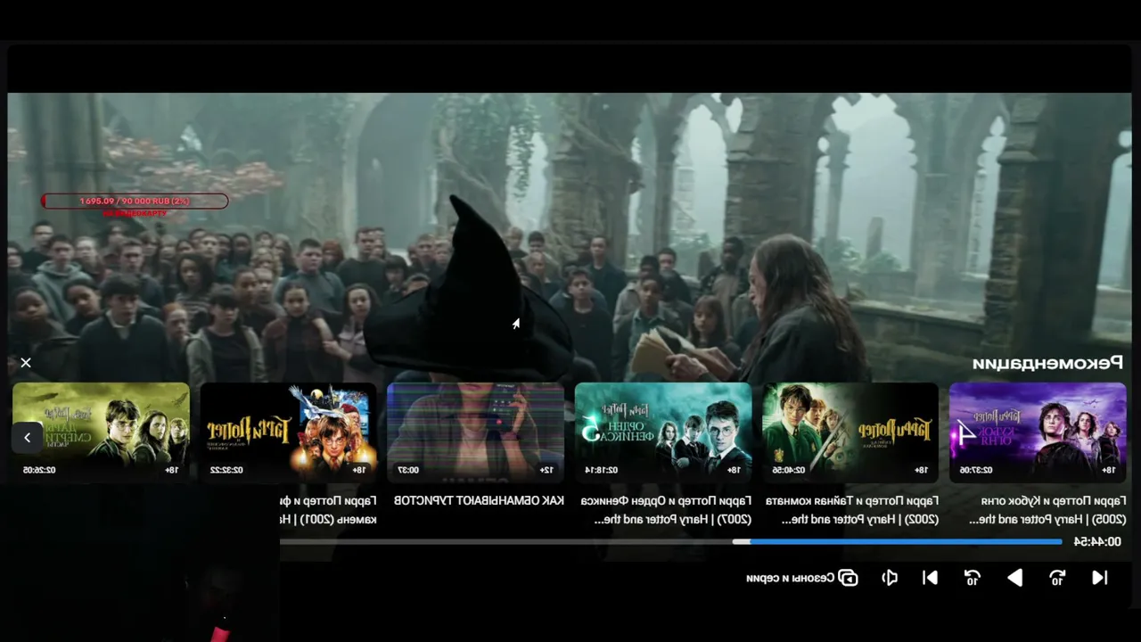Viewport: 1141px width, 642px height.
Task: Click the 18+ badge on Goblet of Fire
Action: click(x=1108, y=470)
